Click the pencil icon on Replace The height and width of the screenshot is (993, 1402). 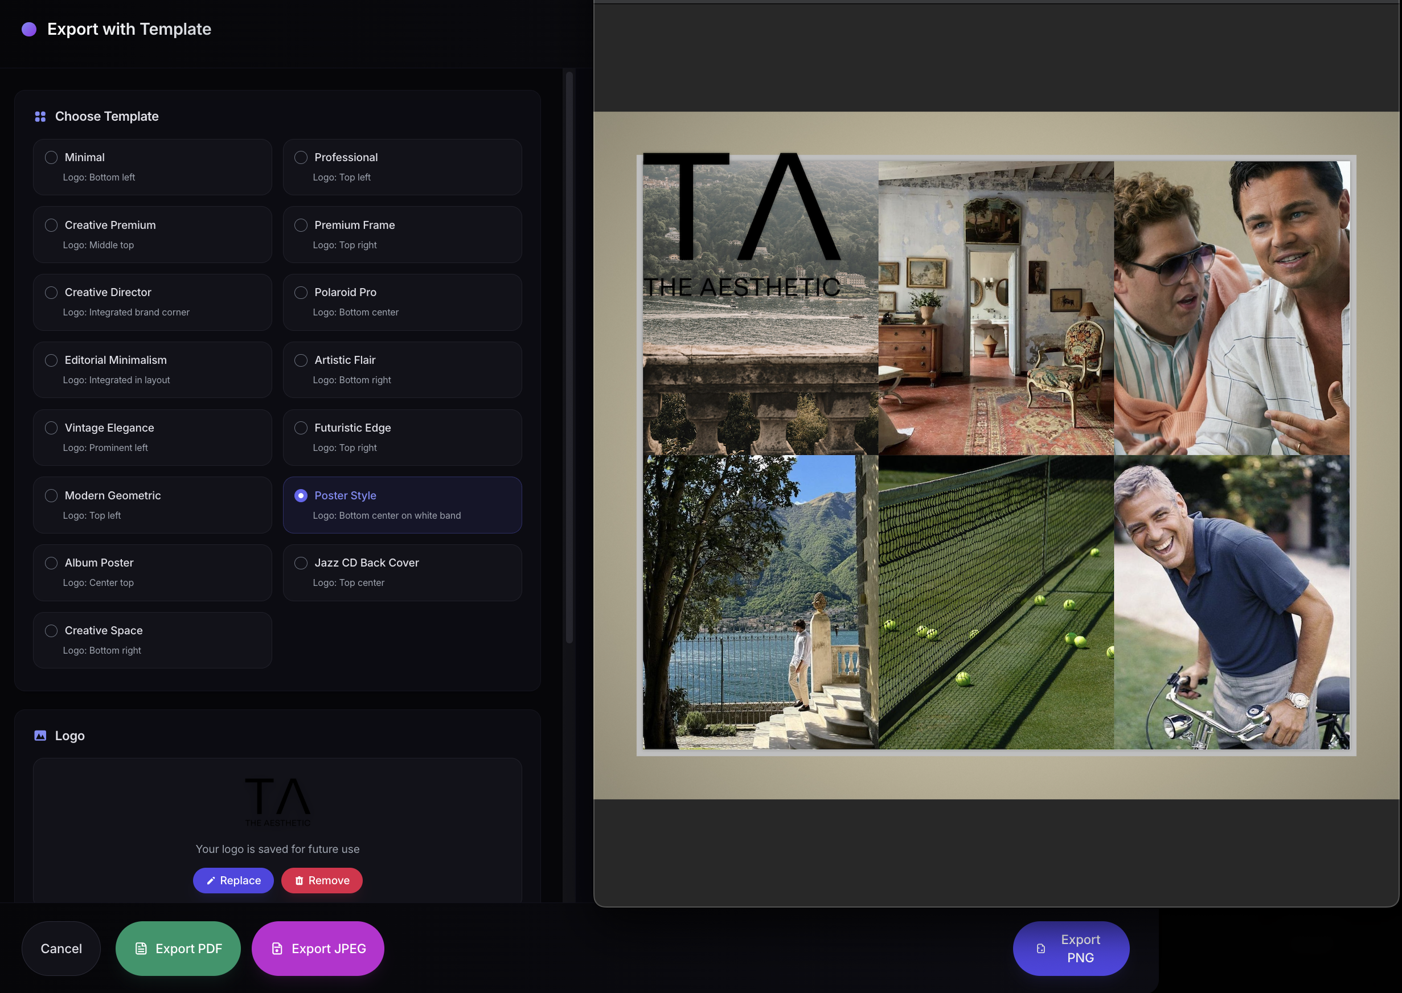click(211, 880)
